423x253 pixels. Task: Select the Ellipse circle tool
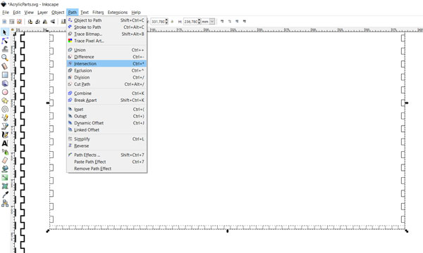[x=5, y=92]
